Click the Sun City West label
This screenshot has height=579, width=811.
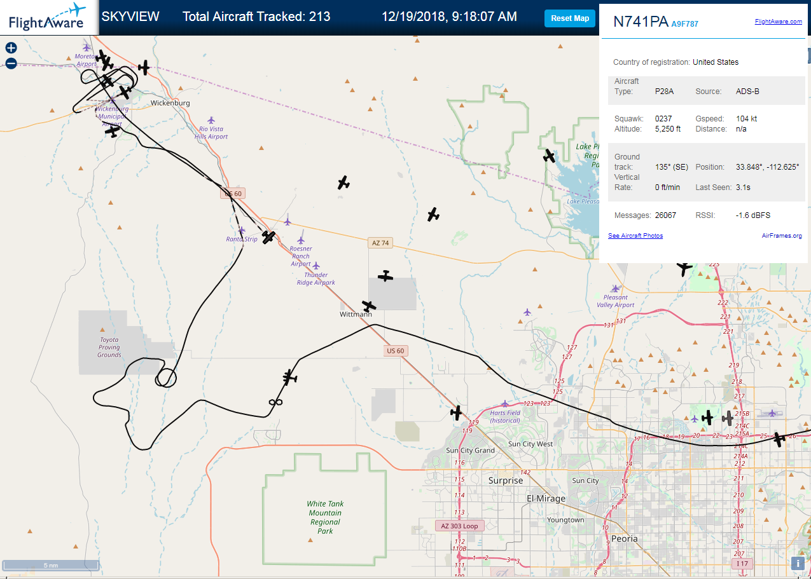point(531,444)
